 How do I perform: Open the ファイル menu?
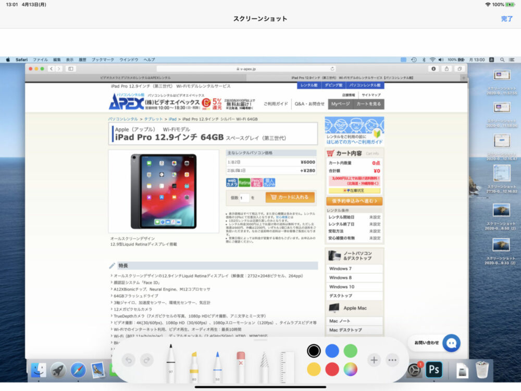coord(41,60)
